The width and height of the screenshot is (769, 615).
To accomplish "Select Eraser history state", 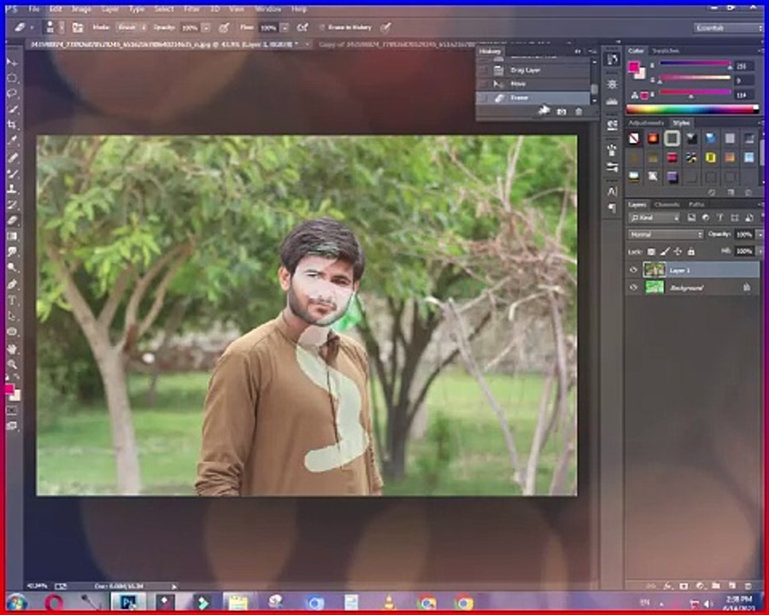I will pyautogui.click(x=533, y=97).
